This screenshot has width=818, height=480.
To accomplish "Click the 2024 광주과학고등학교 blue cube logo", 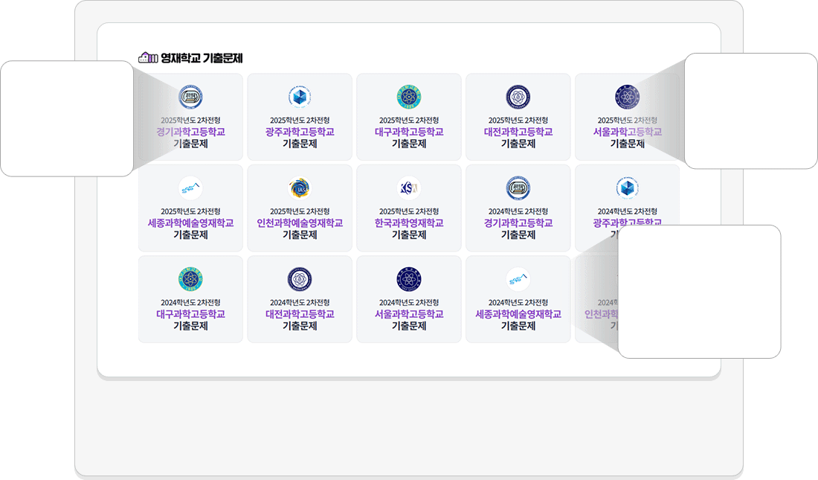I will click(627, 188).
